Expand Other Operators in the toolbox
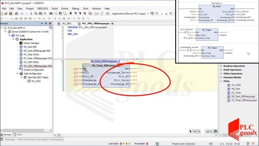Viewport: 259px width, 146px height. (221, 73)
